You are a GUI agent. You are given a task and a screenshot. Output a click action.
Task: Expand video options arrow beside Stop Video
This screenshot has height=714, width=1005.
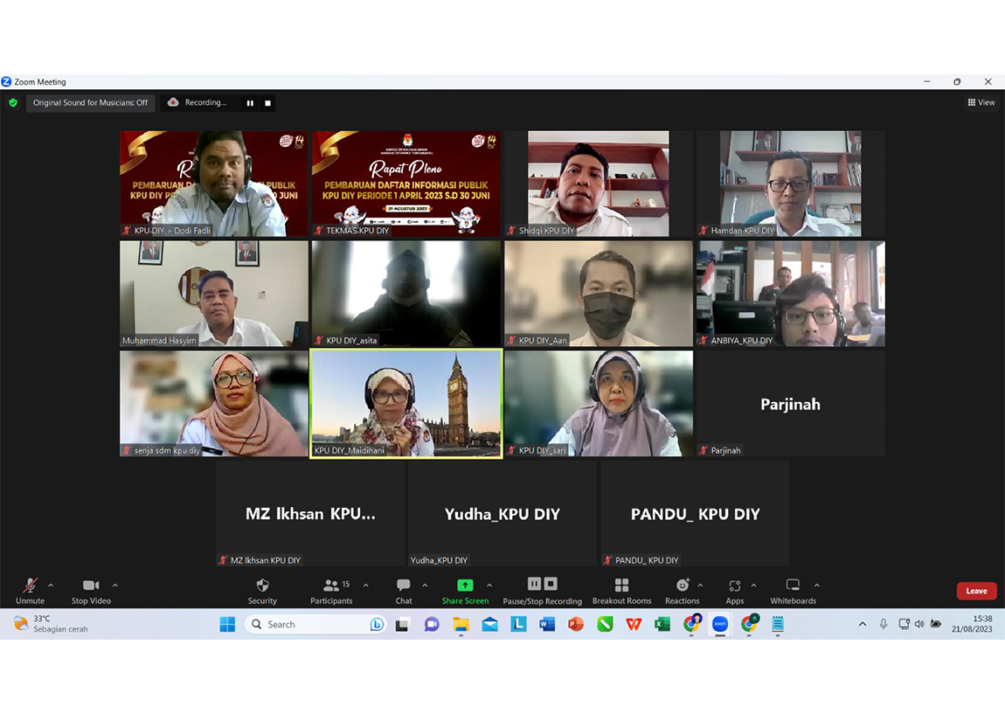tap(115, 586)
